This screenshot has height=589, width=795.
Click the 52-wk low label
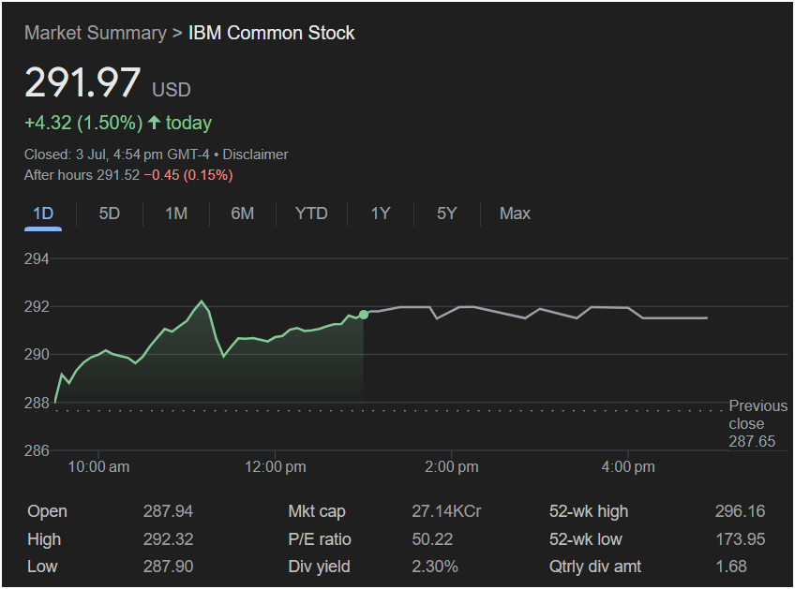coord(586,539)
